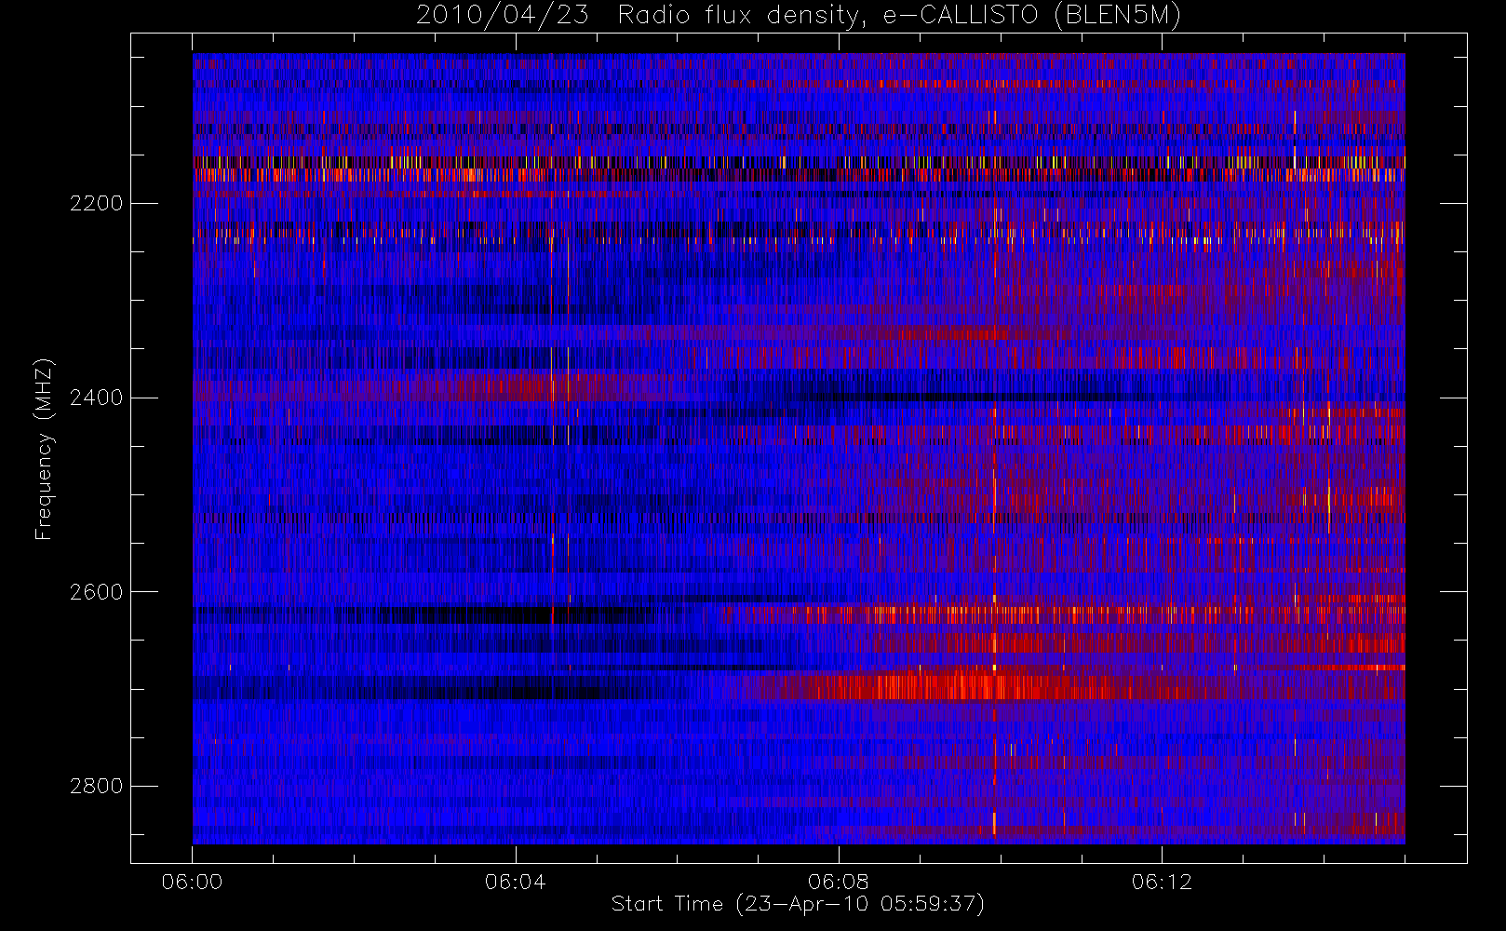1506x931 pixels.
Task: Select the '2600' frequency axis label
Action: tap(96, 592)
